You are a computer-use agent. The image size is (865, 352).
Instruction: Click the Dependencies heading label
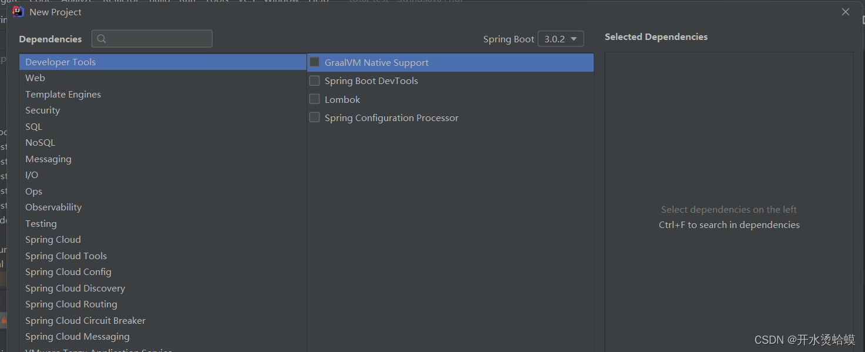click(51, 39)
